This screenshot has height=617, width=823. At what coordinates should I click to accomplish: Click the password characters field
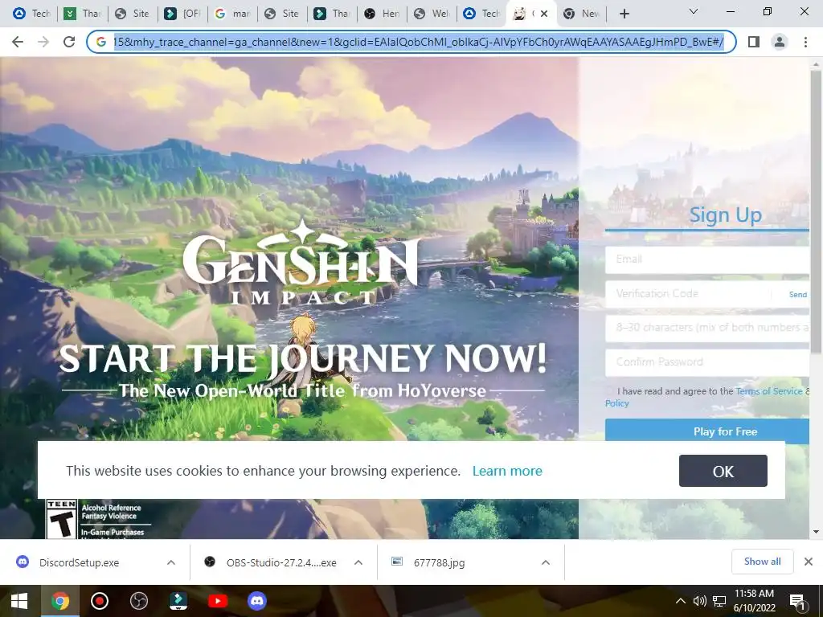click(x=707, y=328)
